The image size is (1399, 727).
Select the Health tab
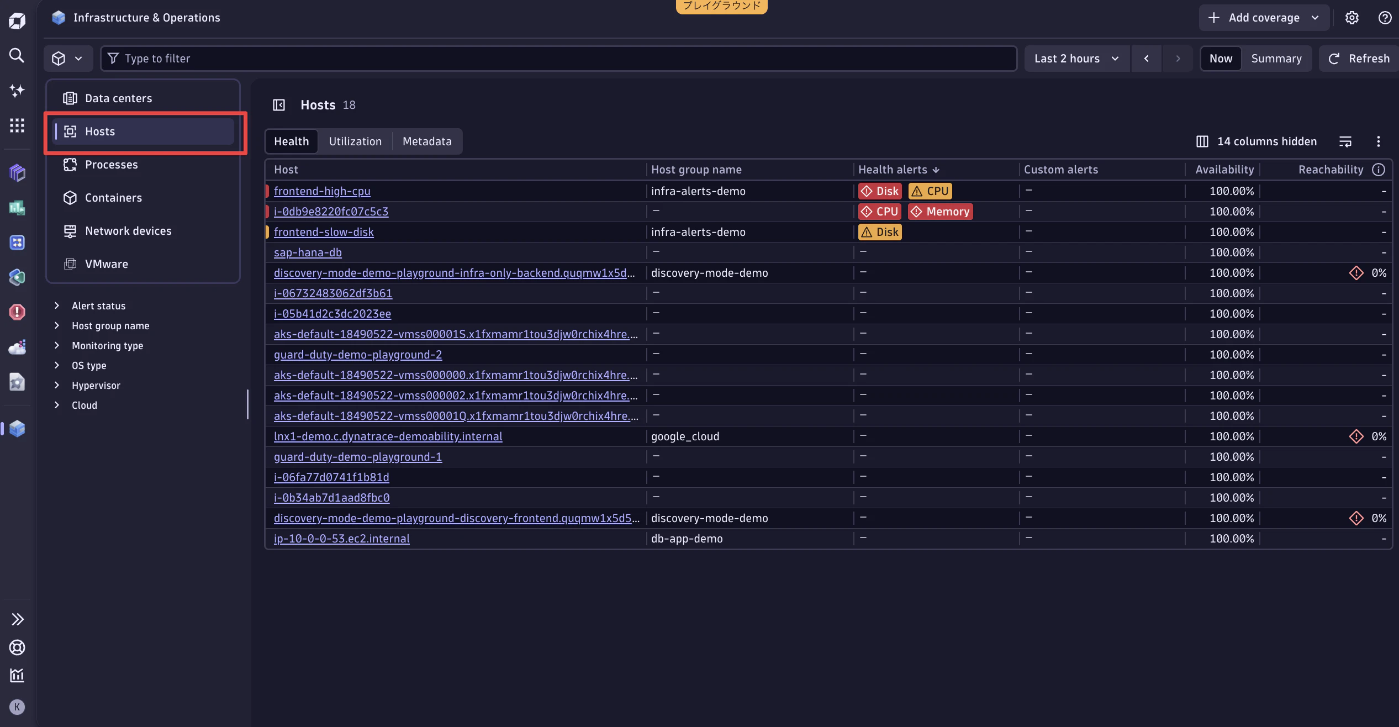coord(292,141)
